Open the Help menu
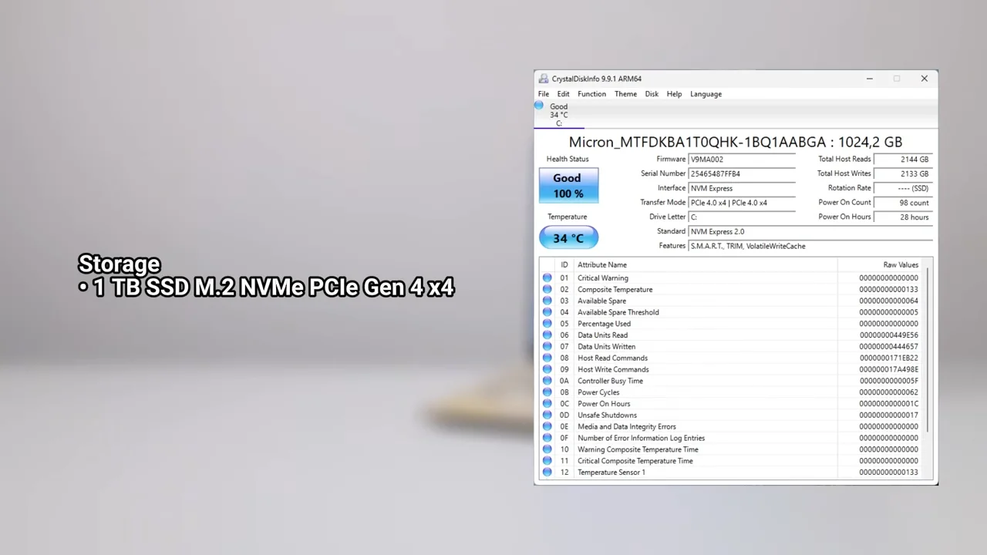 pos(674,94)
